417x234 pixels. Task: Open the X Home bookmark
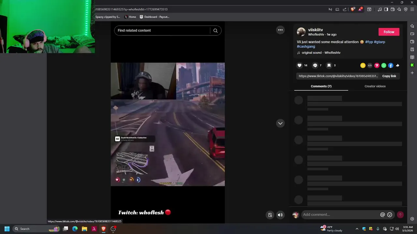(130, 17)
